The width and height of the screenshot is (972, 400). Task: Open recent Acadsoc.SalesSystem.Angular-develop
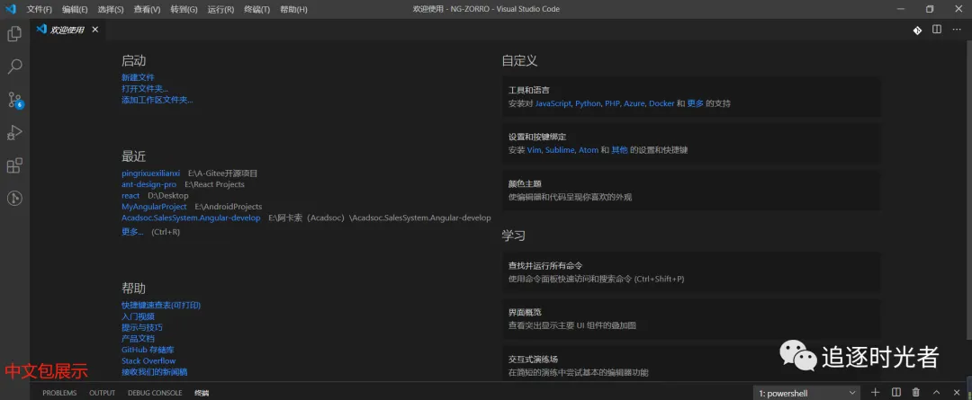191,218
